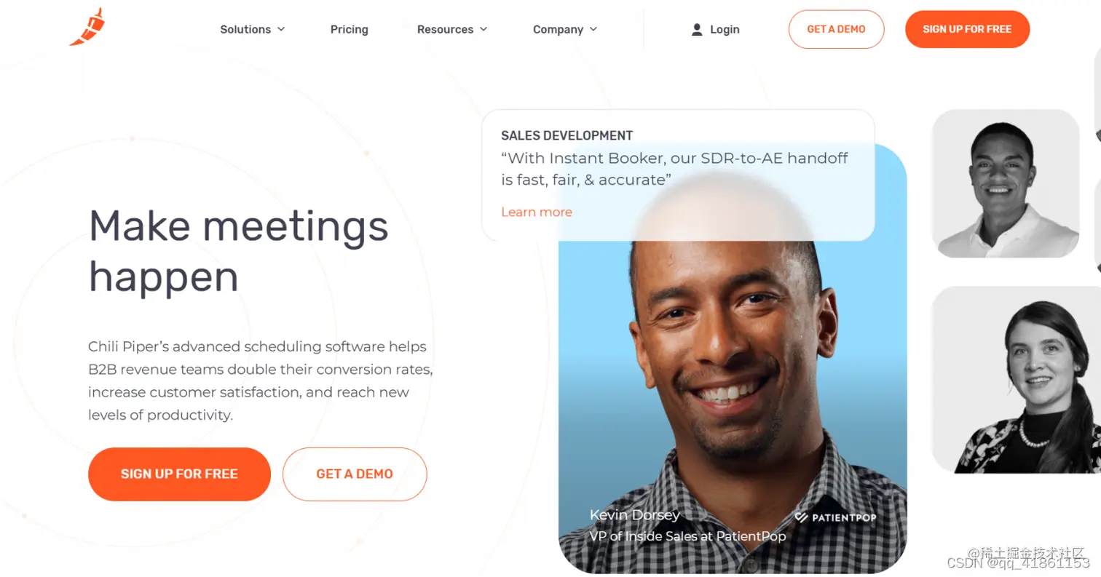
Task: Expand the Resources dropdown chevron
Action: pos(484,29)
